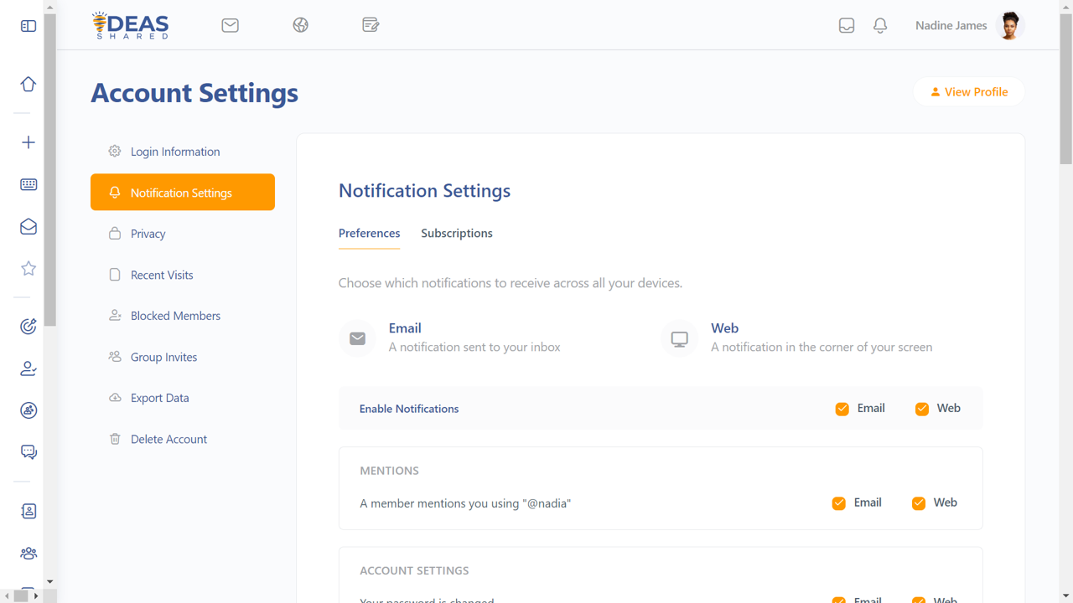Click the ACCOUNT SETTINGS section label
The image size is (1073, 603).
(x=414, y=570)
